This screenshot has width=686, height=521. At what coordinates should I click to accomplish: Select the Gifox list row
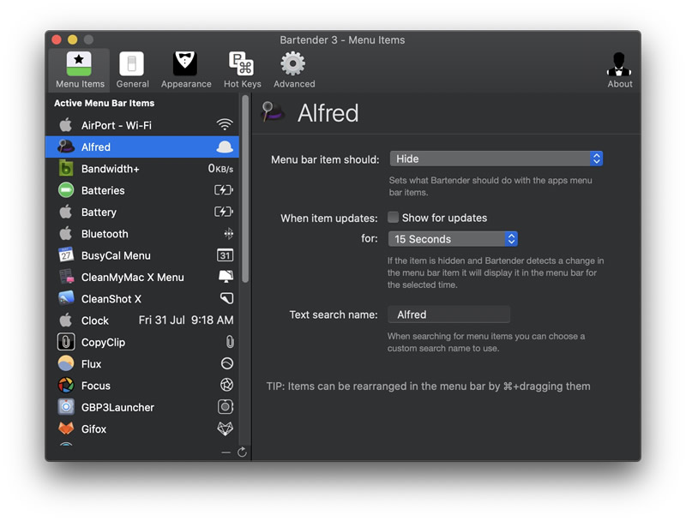click(142, 428)
